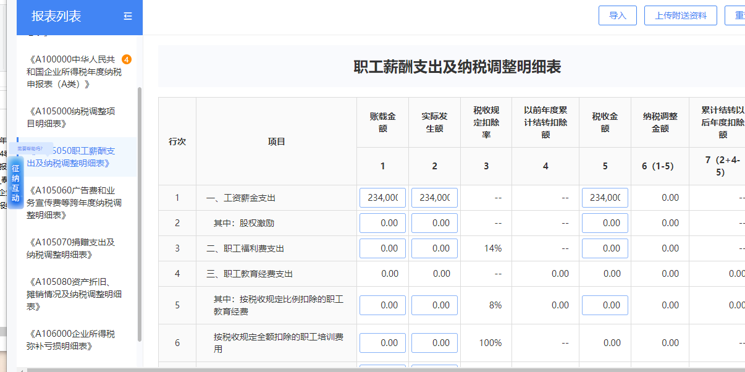745x372 pixels.
Task: Click 实际发生额 field for 职工福利费支出
Action: (x=434, y=248)
